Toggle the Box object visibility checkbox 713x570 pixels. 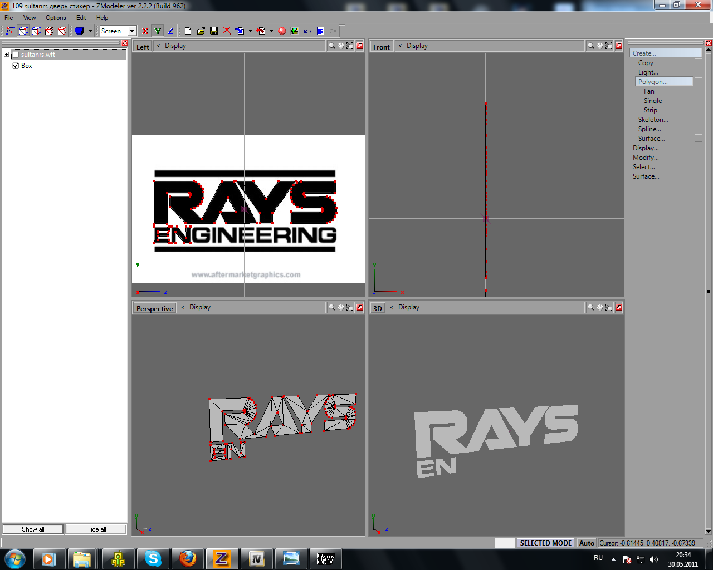(16, 66)
